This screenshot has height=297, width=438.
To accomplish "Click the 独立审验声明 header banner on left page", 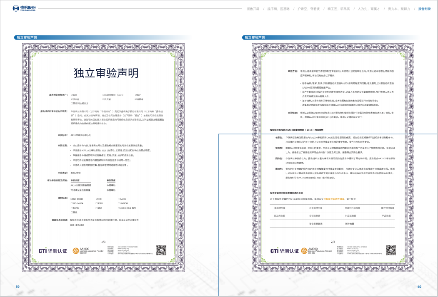I will pos(27,37).
